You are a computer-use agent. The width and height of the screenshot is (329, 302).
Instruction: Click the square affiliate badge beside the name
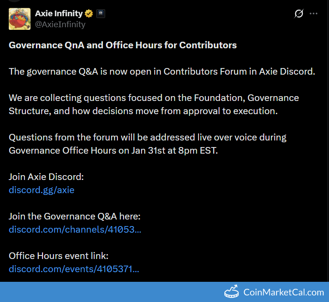[101, 14]
